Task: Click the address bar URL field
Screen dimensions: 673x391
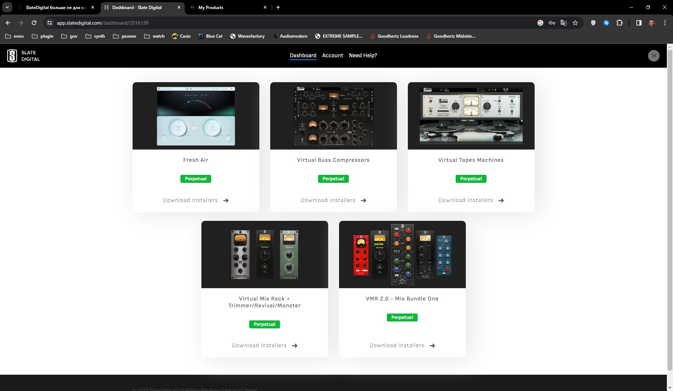Action: [x=290, y=23]
